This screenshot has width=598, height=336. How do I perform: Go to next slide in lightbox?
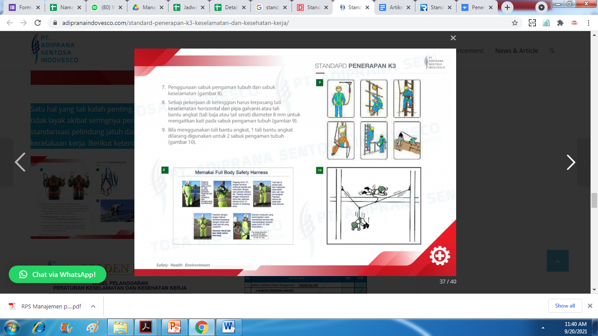[x=571, y=162]
